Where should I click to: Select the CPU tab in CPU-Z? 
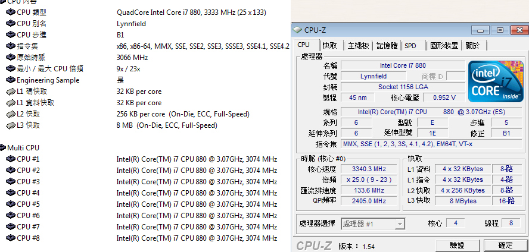click(306, 45)
